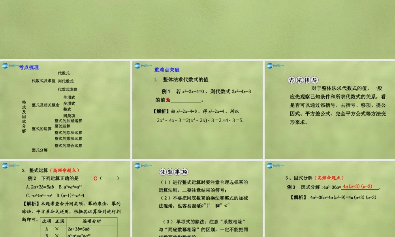Open the 因式分解 例3 slide thumbnail
395x237 pixels.
pyautogui.click(x=330, y=199)
